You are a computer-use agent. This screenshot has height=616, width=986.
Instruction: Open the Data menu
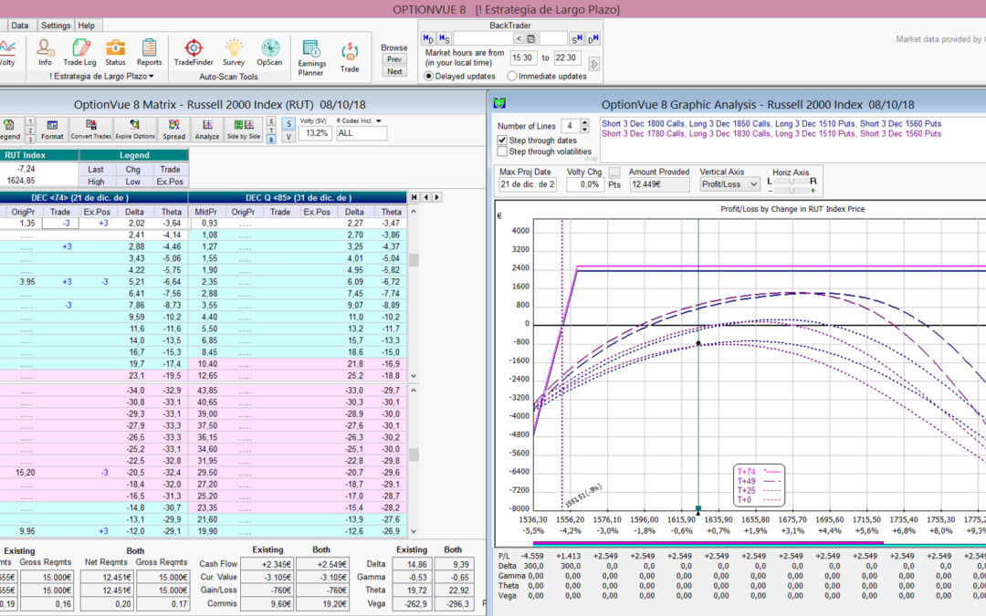[19, 26]
